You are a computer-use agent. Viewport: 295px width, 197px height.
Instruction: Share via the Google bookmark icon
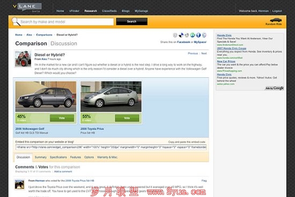pos(204,35)
